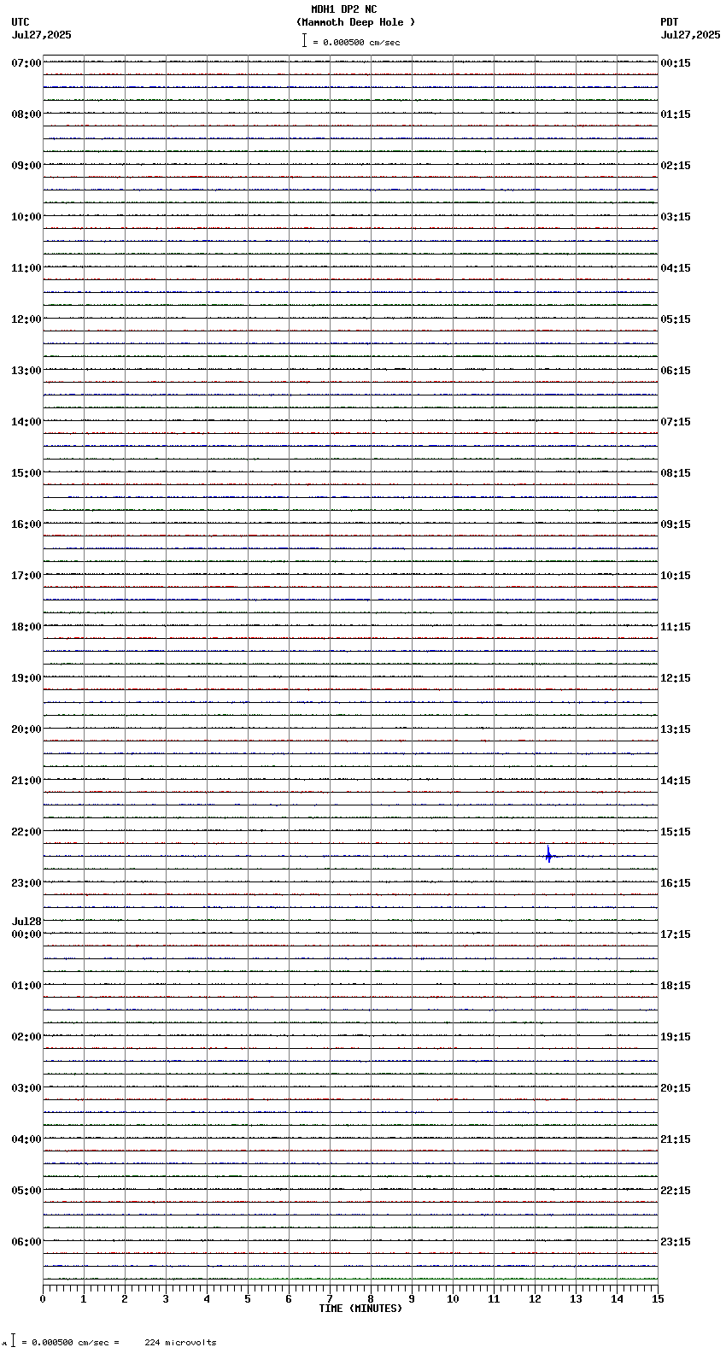This screenshot has width=726, height=1353.
Task: Click the 18:00 UTC row label
Action: click(x=26, y=627)
